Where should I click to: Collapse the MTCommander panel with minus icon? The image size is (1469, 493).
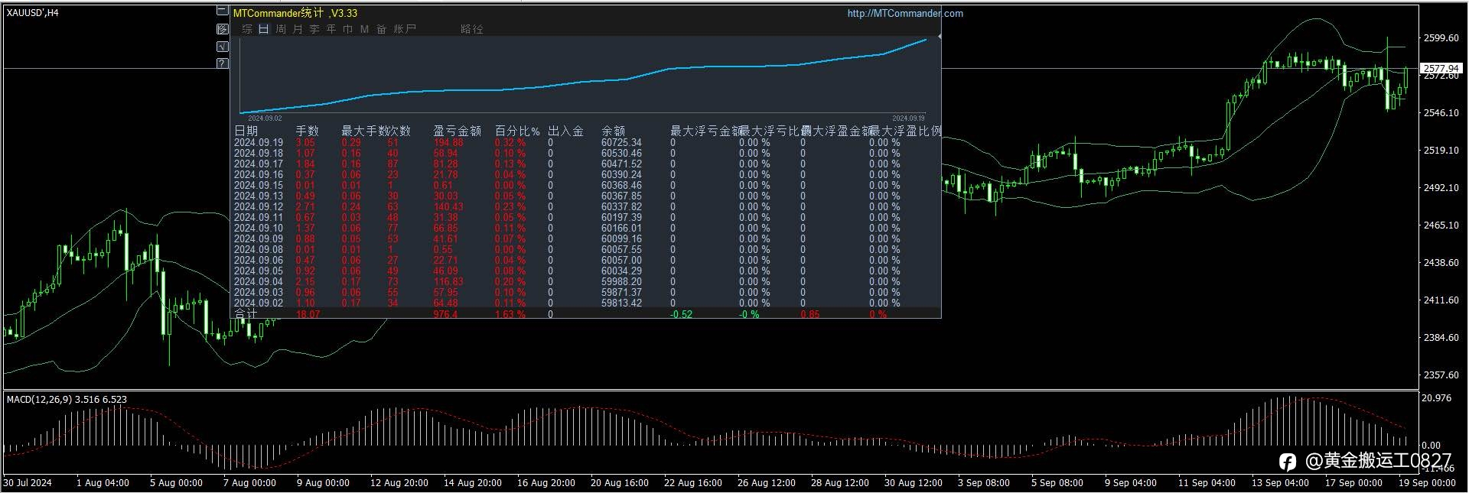[222, 11]
